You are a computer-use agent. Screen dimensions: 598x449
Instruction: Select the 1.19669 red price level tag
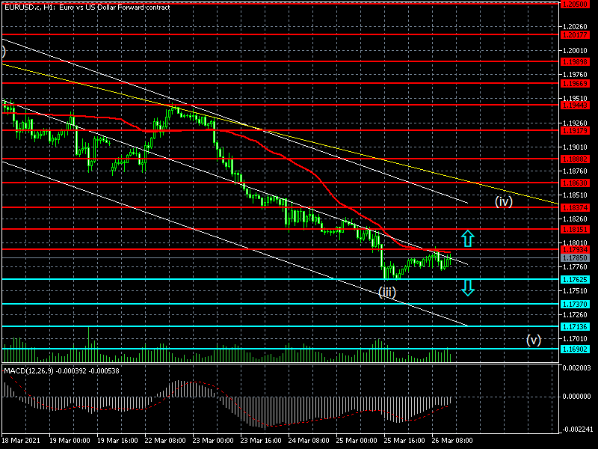[x=574, y=83]
